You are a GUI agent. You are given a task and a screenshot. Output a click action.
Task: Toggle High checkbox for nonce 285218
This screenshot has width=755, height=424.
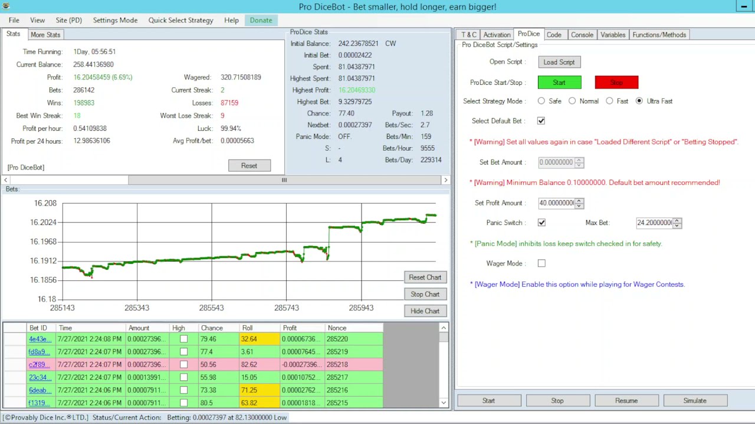[183, 365]
